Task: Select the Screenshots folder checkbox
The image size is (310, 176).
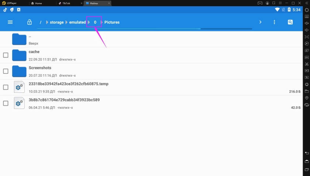Action: (6, 71)
